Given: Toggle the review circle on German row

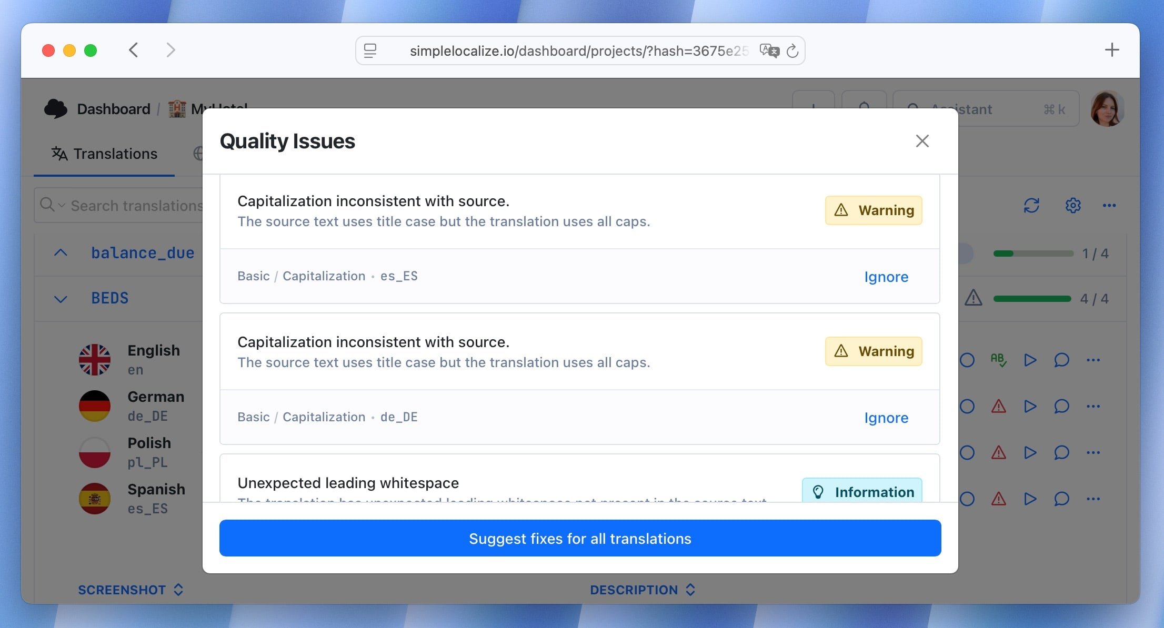Looking at the screenshot, I should [x=967, y=406].
